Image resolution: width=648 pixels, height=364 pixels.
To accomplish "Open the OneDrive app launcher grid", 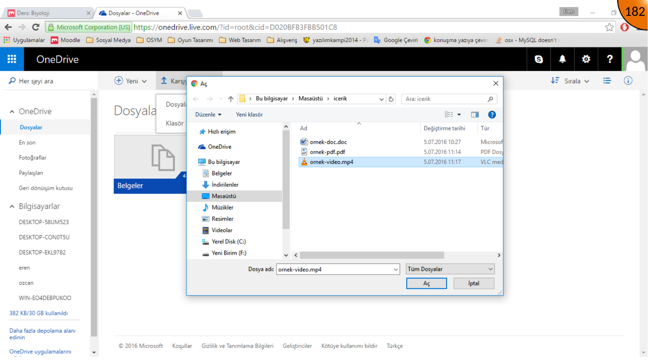I will tap(12, 59).
